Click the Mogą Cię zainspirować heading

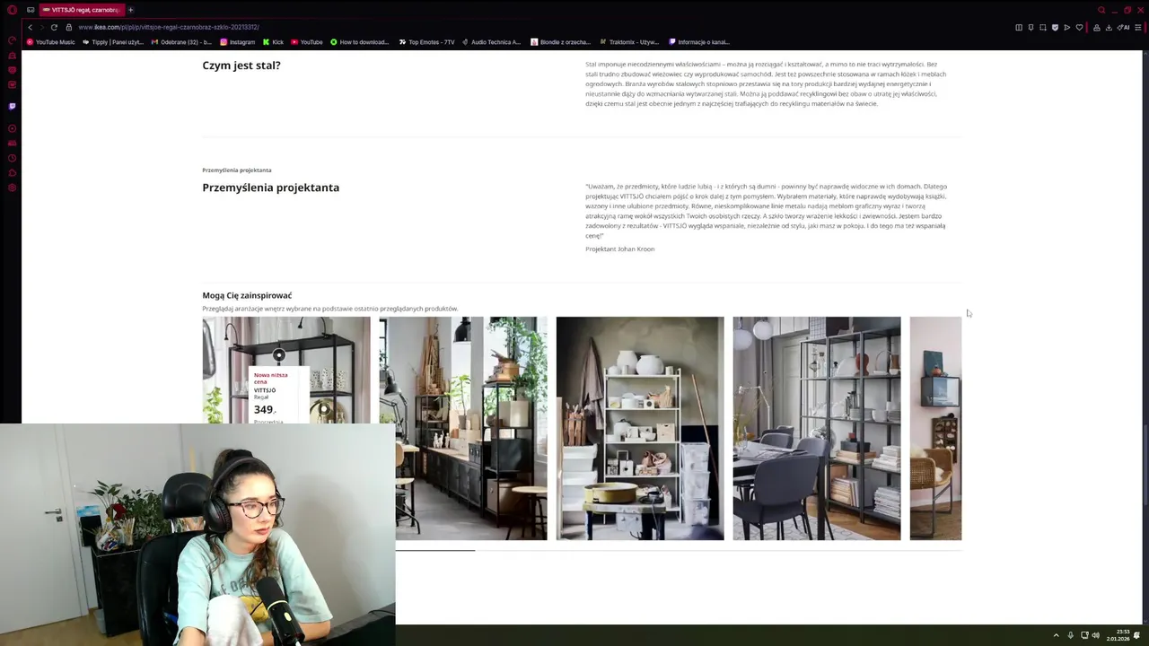coord(247,295)
